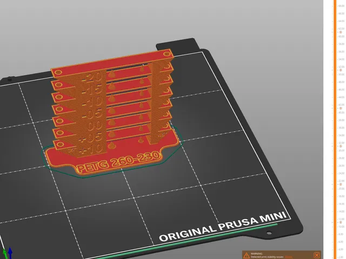This screenshot has height=259, width=346.
Task: Click the PETG 260-230 embossed base text
Action: click(x=119, y=162)
